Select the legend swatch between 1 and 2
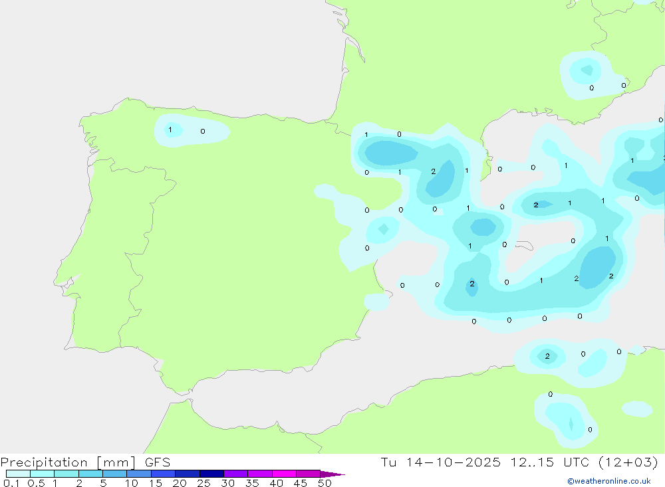The width and height of the screenshot is (665, 487). (66, 474)
